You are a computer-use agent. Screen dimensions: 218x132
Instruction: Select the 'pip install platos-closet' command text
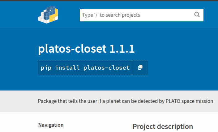point(85,68)
